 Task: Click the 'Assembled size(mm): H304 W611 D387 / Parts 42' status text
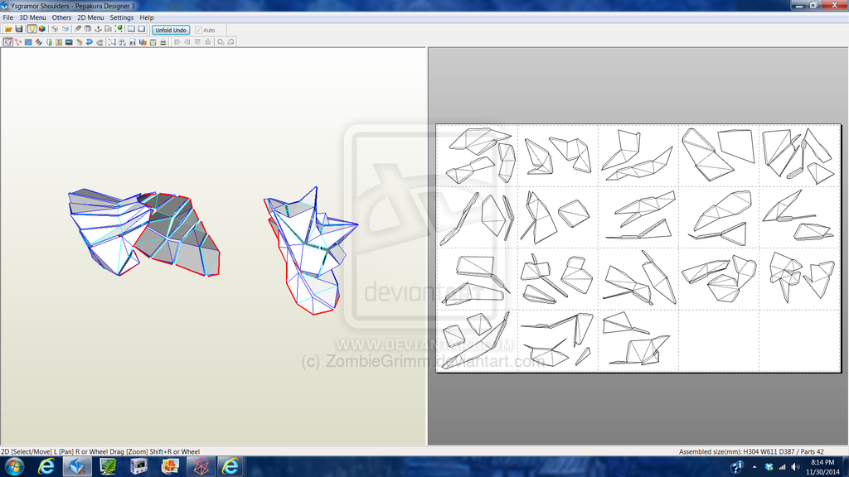click(751, 451)
